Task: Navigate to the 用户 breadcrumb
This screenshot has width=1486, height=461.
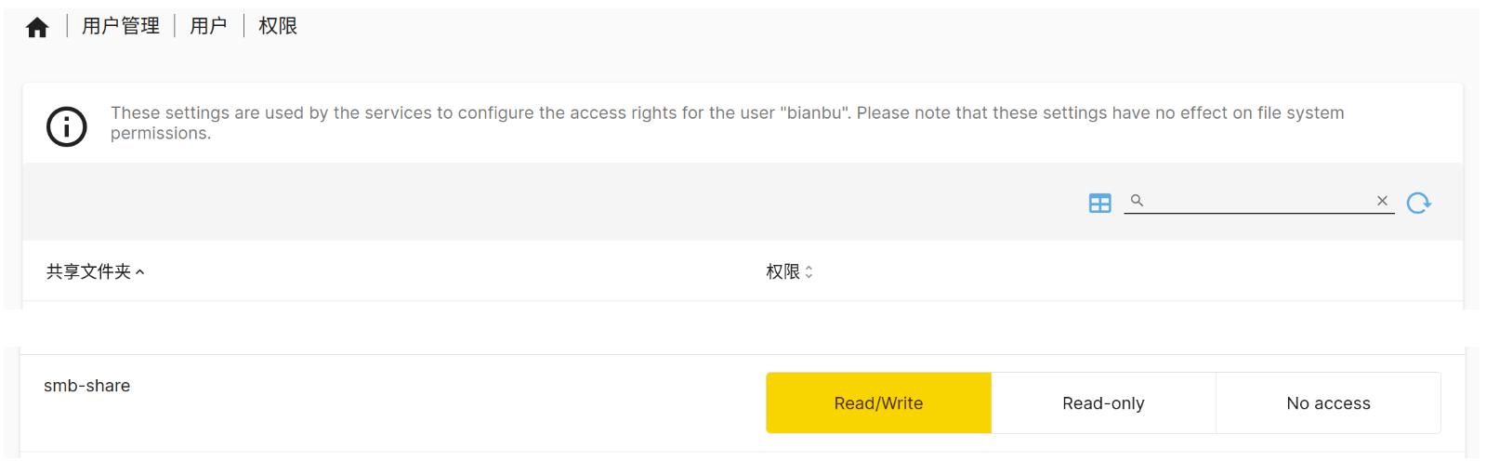Action: coord(208,26)
